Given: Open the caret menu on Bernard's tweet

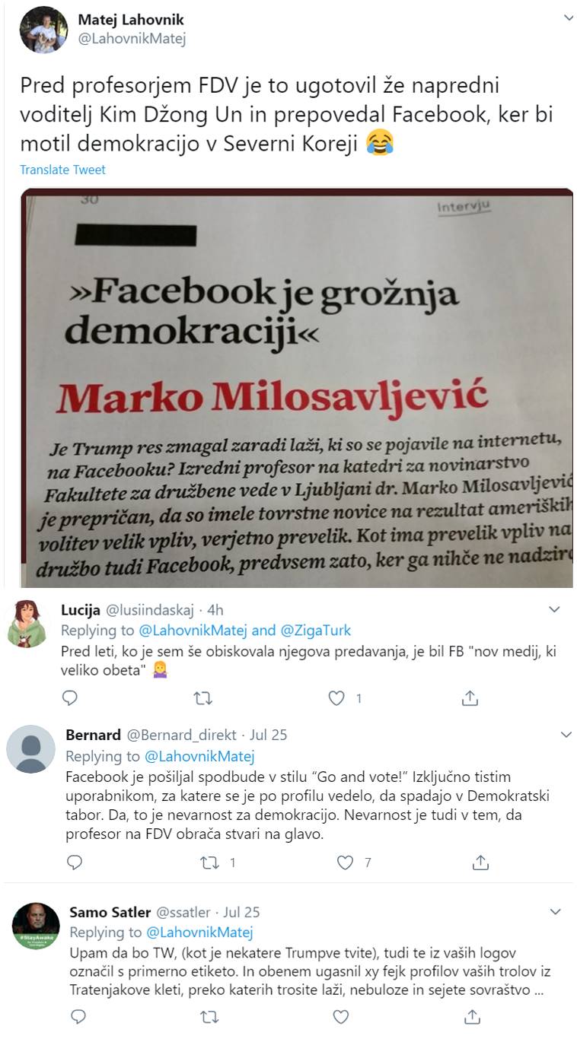Looking at the screenshot, I should pyautogui.click(x=566, y=735).
